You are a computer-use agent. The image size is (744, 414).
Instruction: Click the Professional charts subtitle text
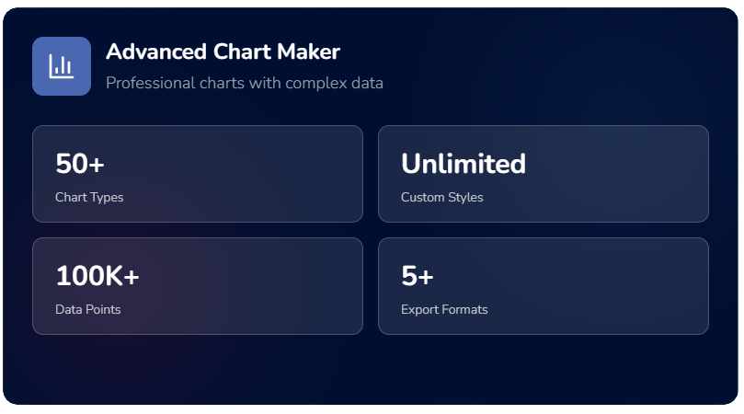tap(244, 83)
